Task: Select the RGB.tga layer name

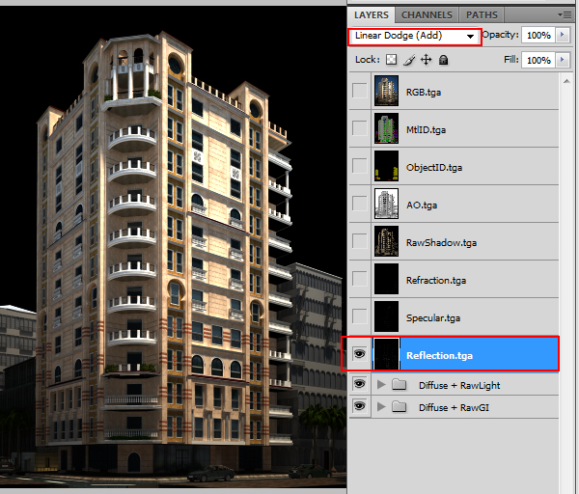Action: coord(424,93)
